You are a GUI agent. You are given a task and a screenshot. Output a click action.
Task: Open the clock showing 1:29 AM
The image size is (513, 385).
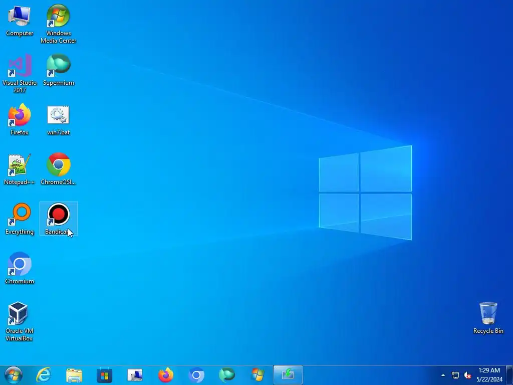point(489,375)
